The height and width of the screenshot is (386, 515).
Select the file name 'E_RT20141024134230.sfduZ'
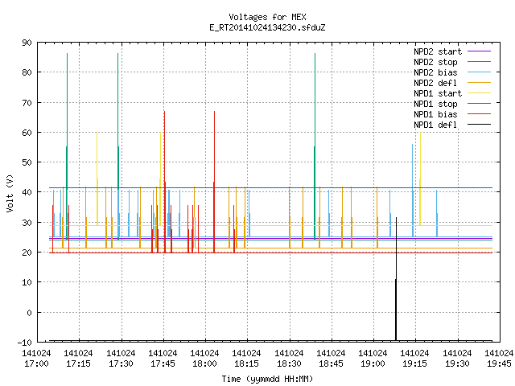267,27
